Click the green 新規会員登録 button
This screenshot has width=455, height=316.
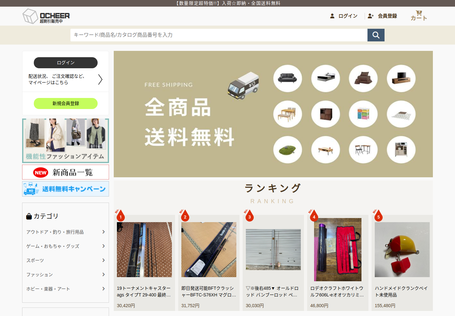pyautogui.click(x=66, y=103)
